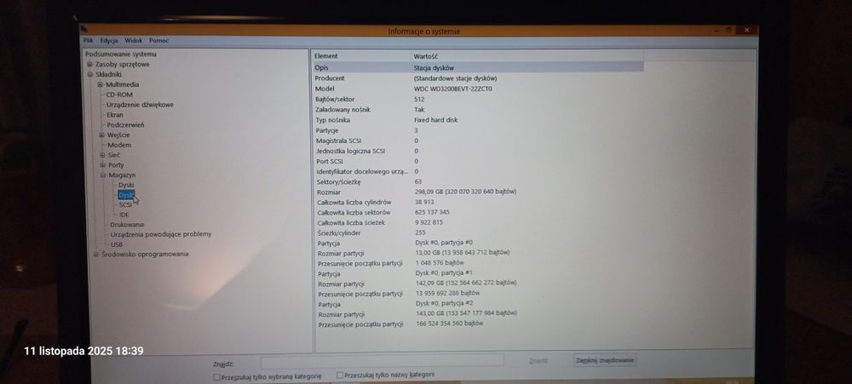Screen dimensions: 852x384
Task: Select the SCSI tree item
Action: (x=125, y=205)
